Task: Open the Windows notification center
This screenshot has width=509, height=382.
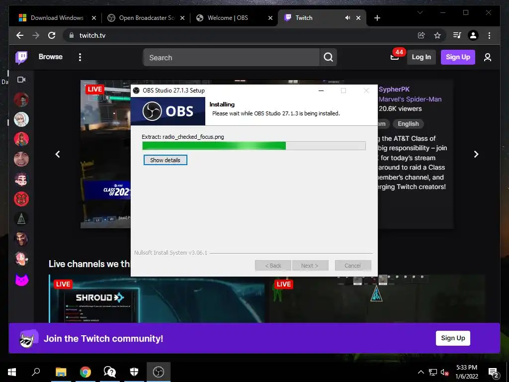Action: coord(494,373)
